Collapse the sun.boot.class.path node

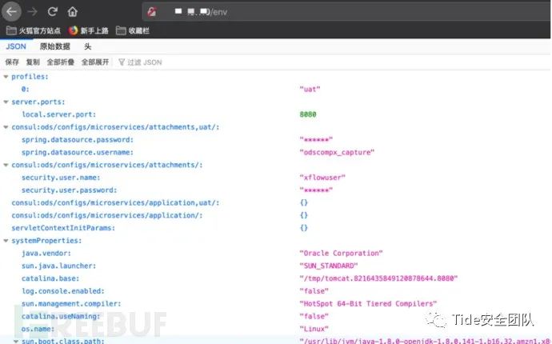tap(16, 341)
